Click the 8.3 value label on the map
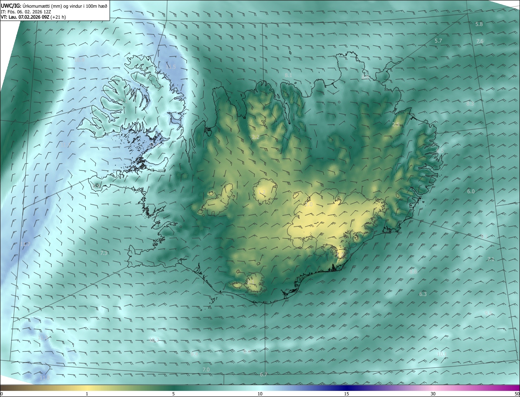Viewport: 520px width, 397px height. pyautogui.click(x=470, y=104)
